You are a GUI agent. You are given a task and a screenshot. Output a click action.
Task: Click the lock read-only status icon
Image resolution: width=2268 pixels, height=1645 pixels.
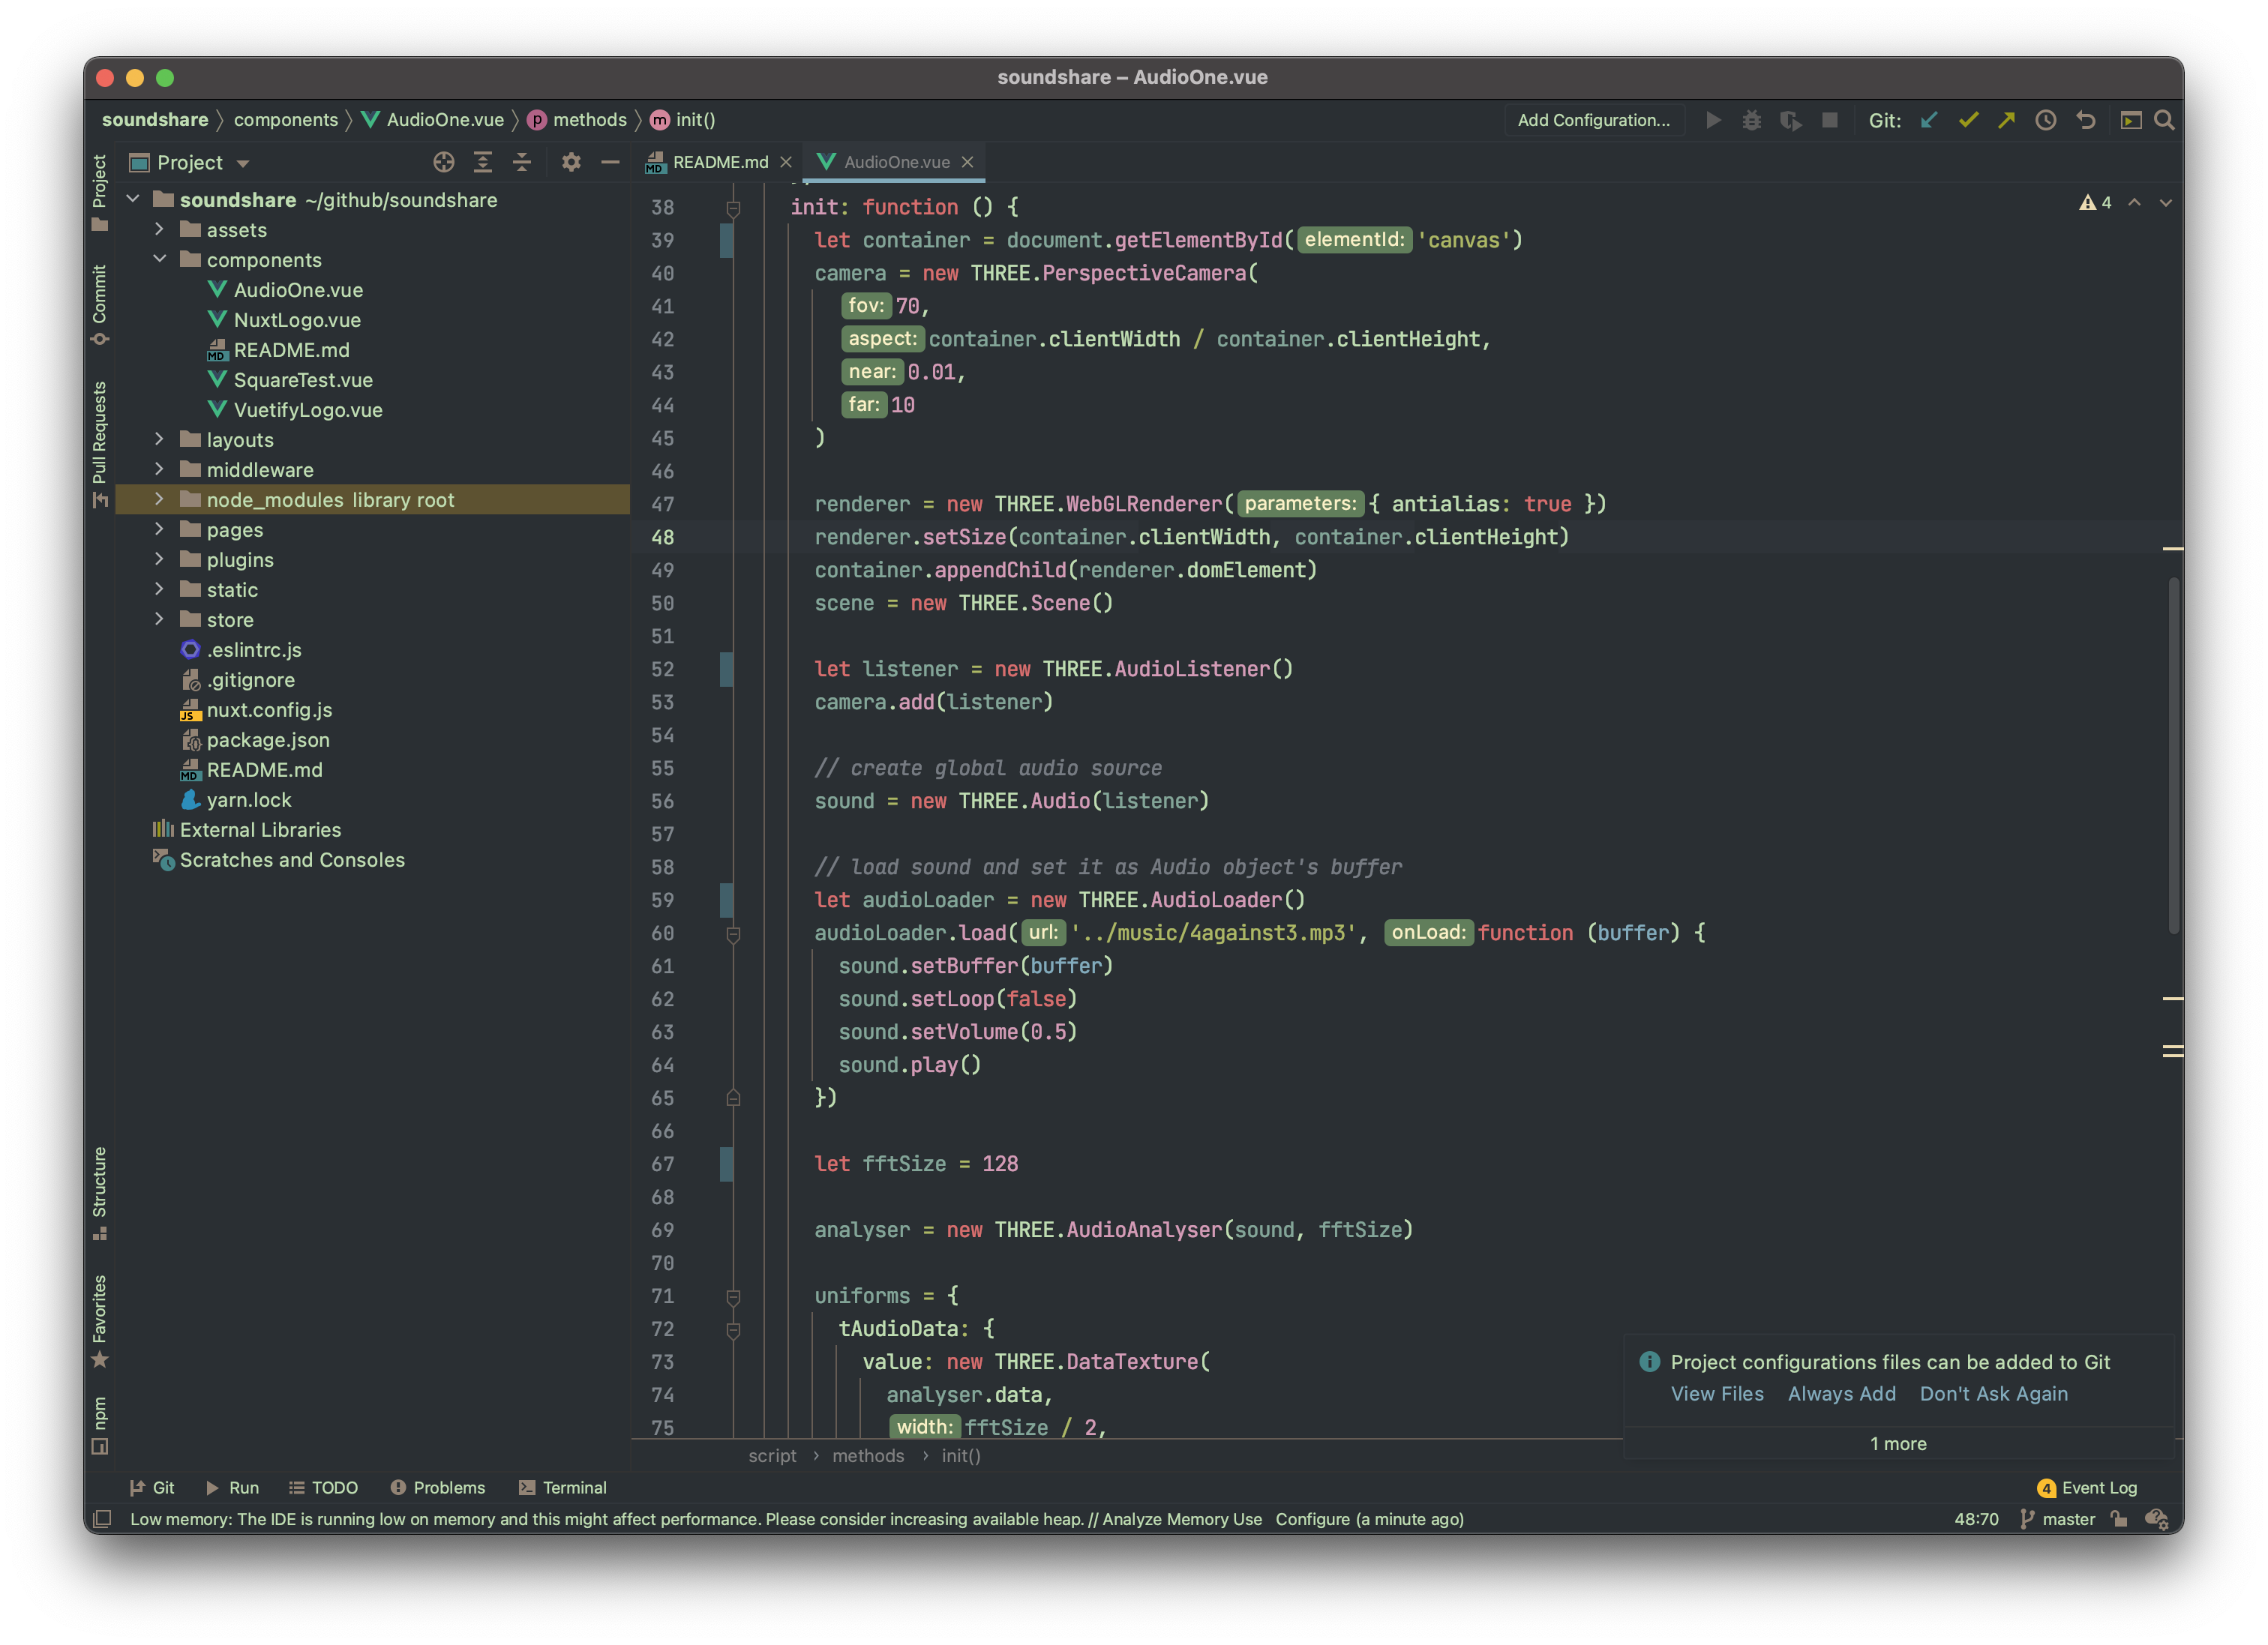click(2119, 1518)
